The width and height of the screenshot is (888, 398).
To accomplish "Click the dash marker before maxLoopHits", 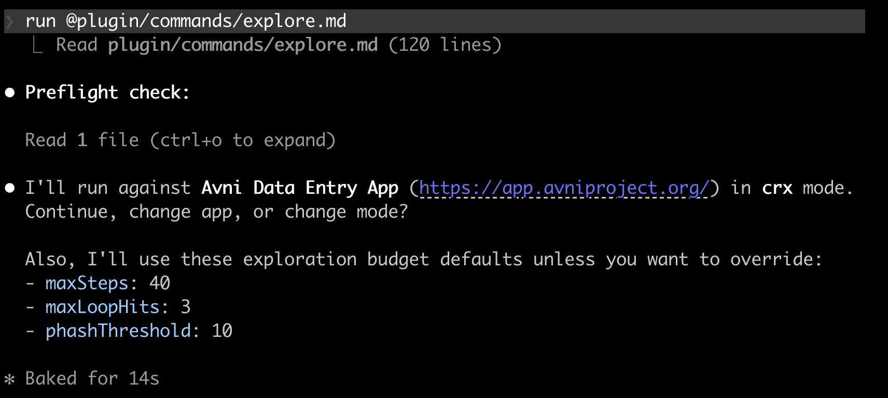I will click(x=31, y=307).
